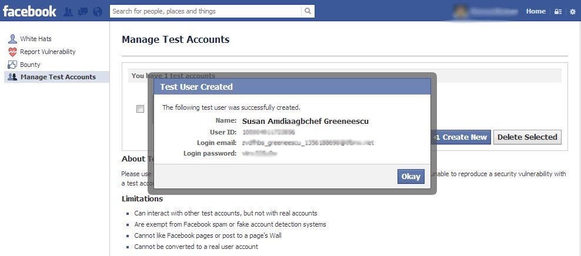Select Manage Test Accounts in sidebar
The image size is (581, 256).
pyautogui.click(x=58, y=77)
